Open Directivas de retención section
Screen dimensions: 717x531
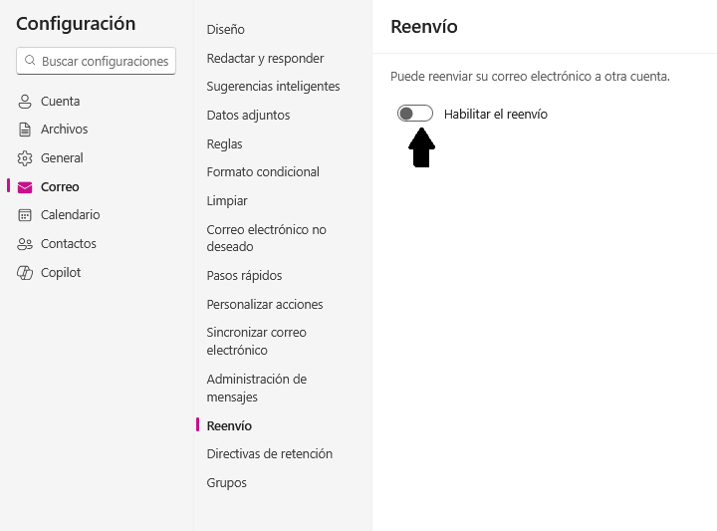tap(269, 453)
